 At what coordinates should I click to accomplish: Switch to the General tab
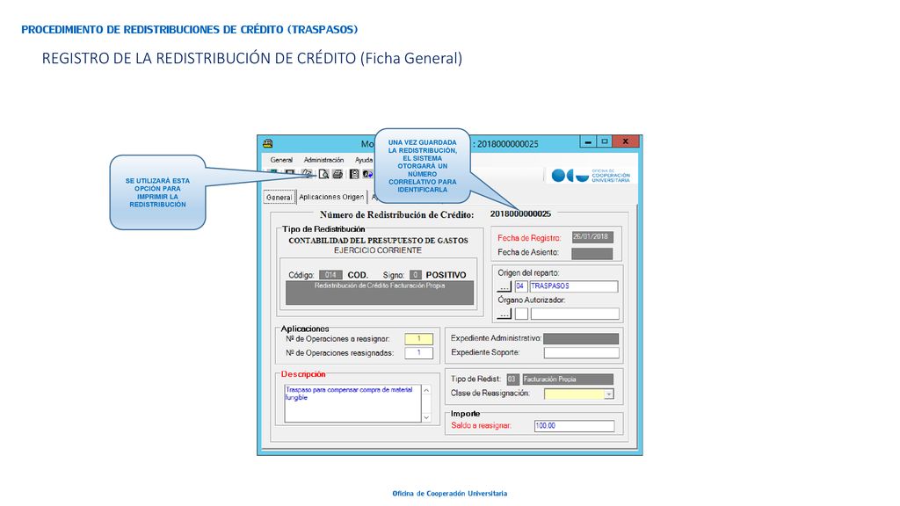(x=279, y=198)
